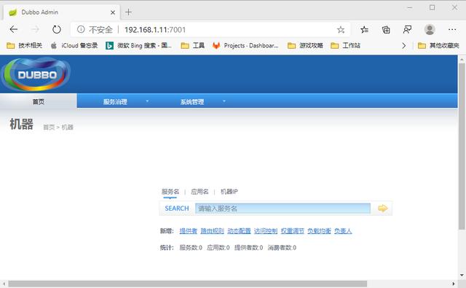Open the 工具 bookmark folder
The width and height of the screenshot is (466, 288).
point(193,45)
